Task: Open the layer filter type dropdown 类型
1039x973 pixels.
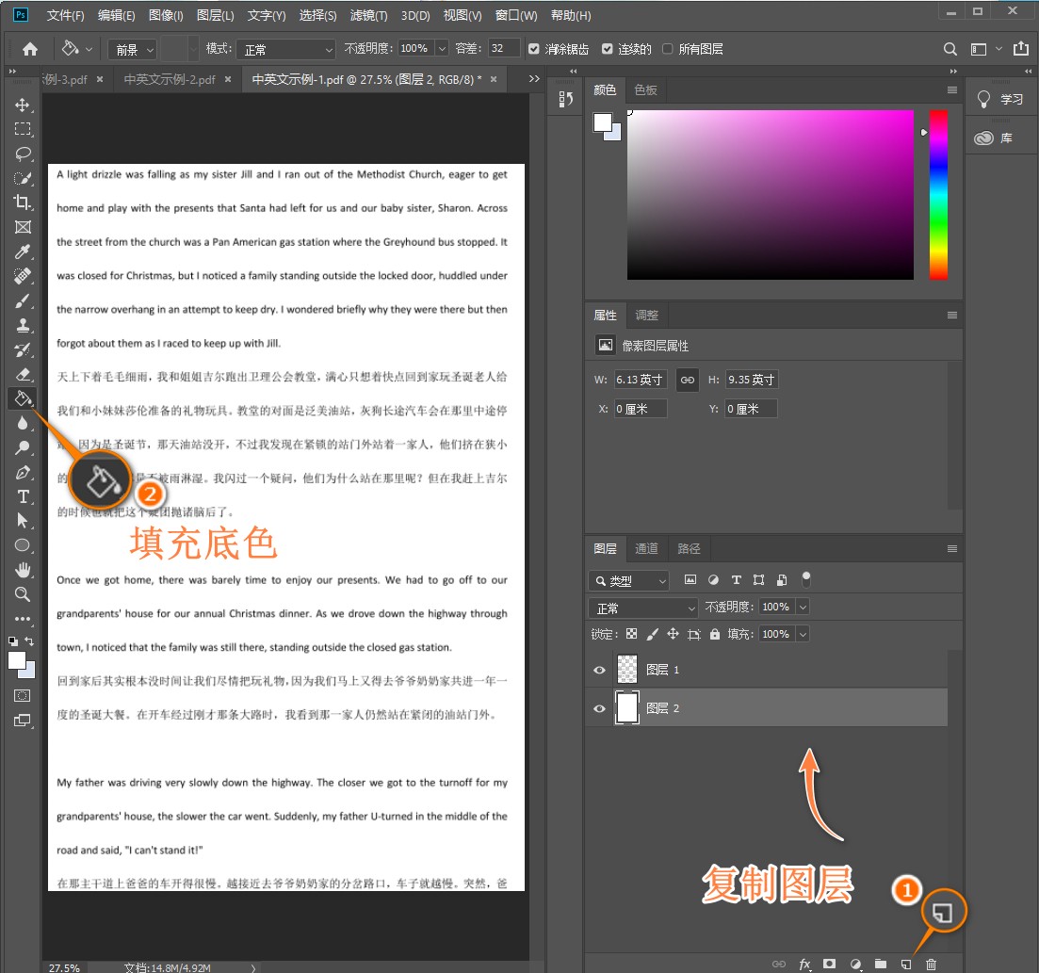Action: (628, 579)
